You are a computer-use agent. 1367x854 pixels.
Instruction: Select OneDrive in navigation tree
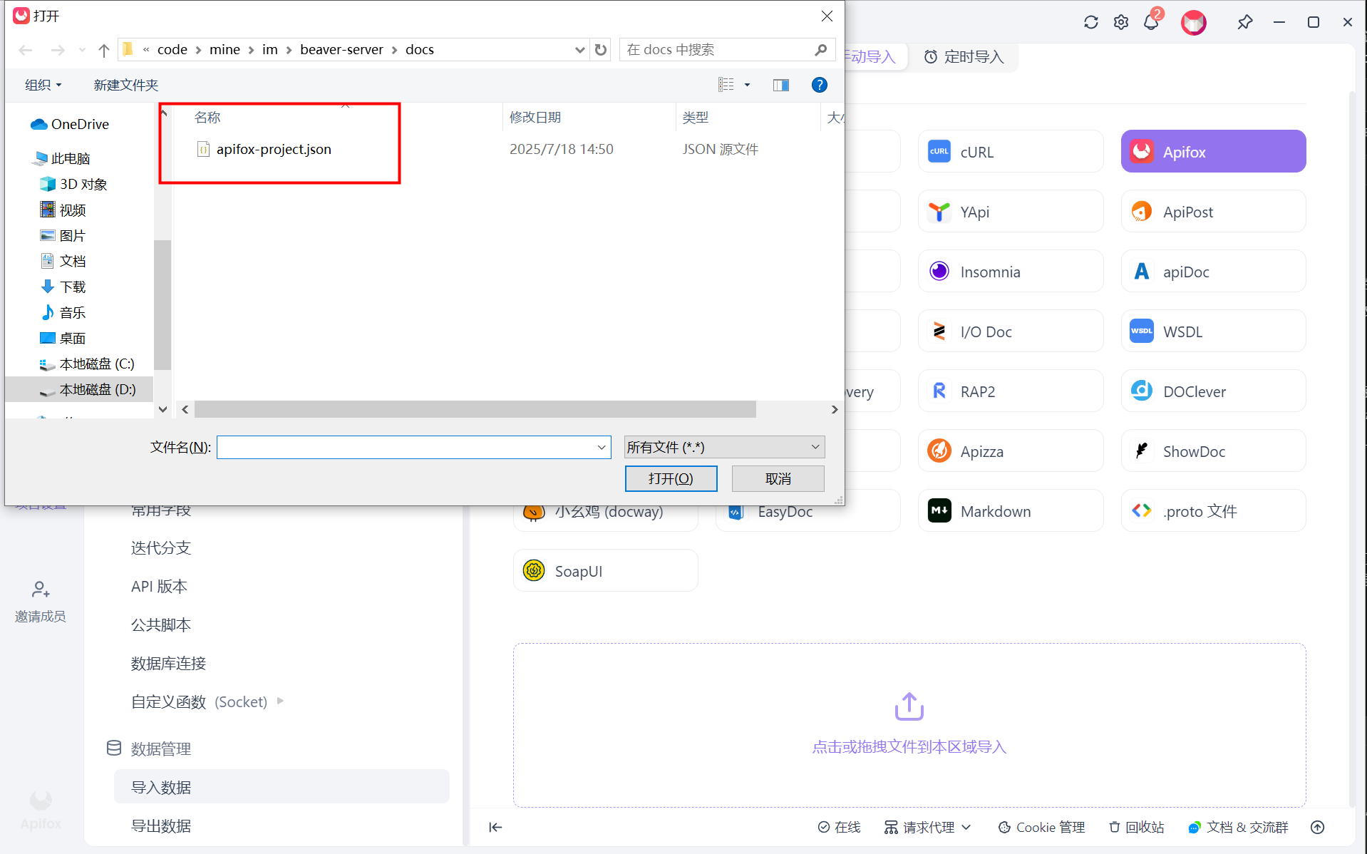pyautogui.click(x=70, y=124)
